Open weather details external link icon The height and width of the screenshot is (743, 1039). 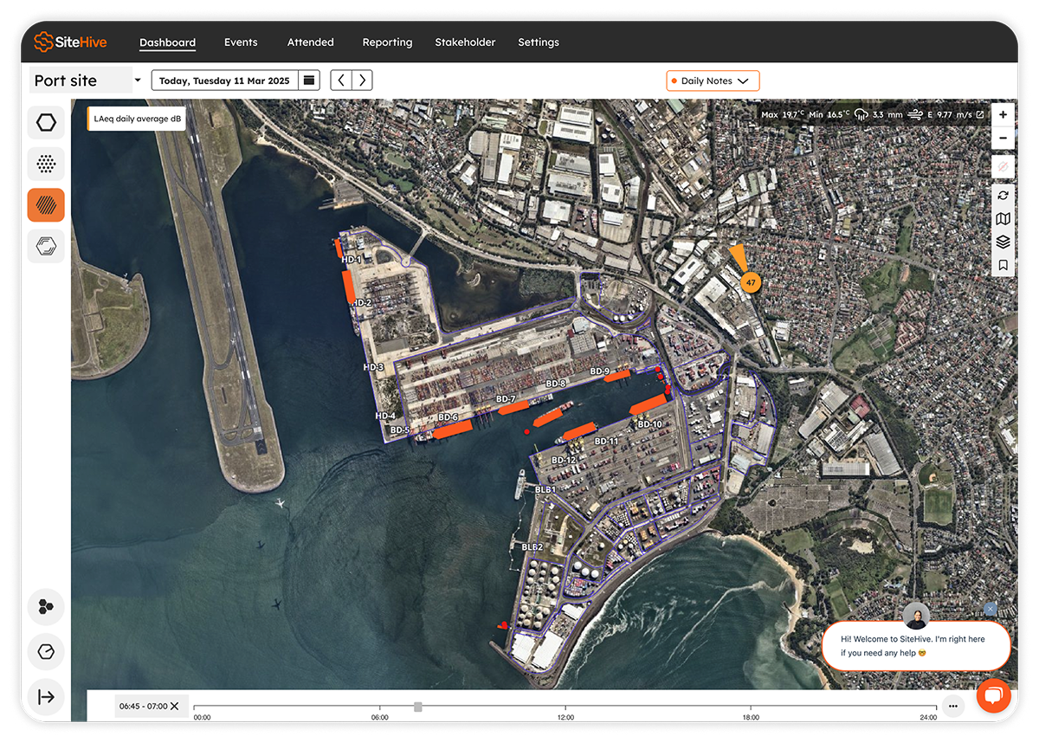point(979,114)
